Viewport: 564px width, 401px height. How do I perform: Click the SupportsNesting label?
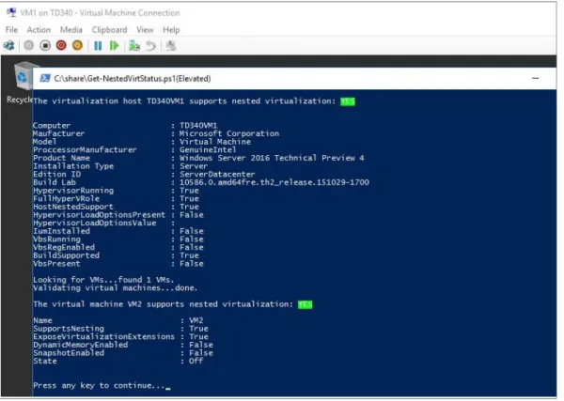click(x=69, y=329)
